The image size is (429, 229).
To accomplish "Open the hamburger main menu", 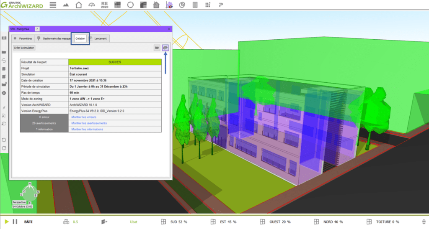I will [x=53, y=5].
